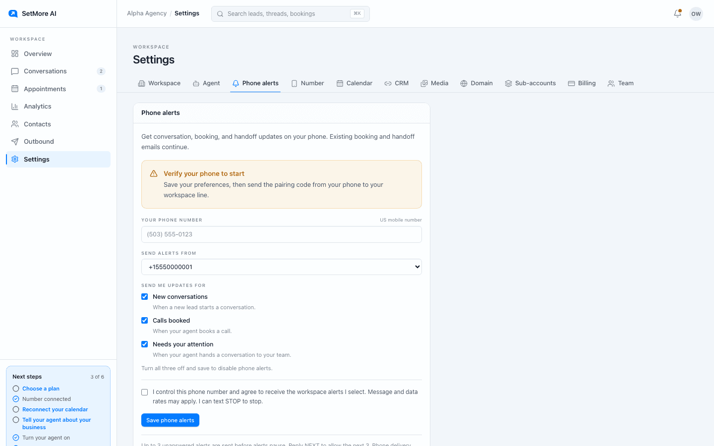Open Tell your agent about your business
714x446 pixels.
(x=57, y=423)
